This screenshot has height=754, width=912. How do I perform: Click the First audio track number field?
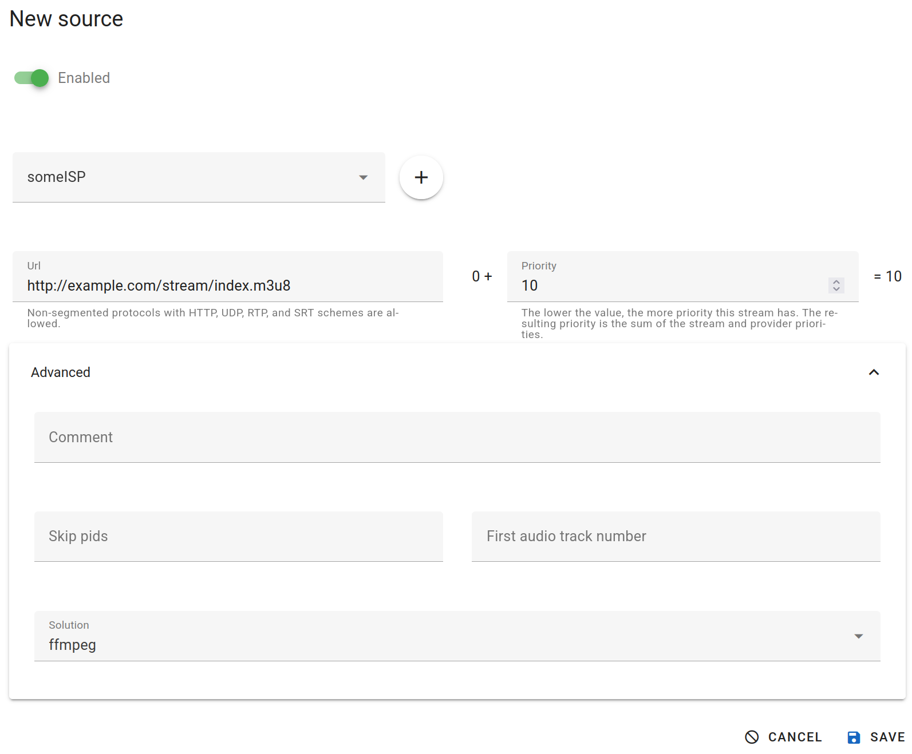click(676, 537)
